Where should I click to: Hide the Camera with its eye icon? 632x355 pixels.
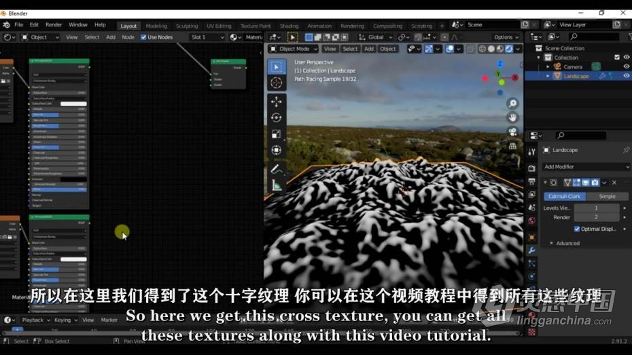pyautogui.click(x=627, y=67)
